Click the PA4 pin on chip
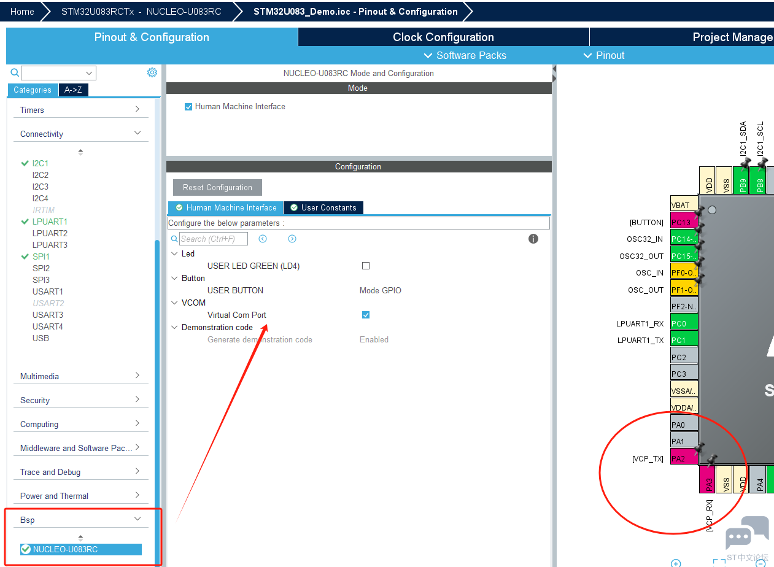Screen dimensions: 774x567 [759, 479]
